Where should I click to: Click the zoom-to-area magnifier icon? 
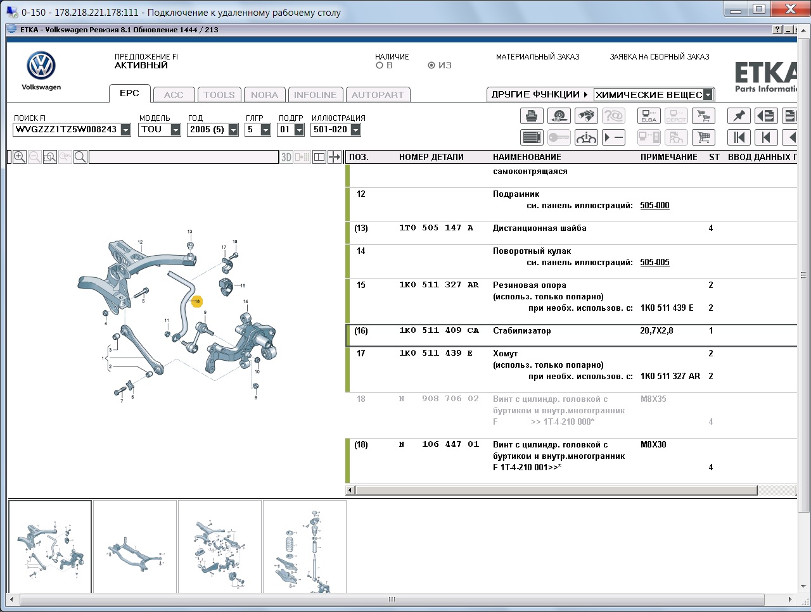point(50,157)
